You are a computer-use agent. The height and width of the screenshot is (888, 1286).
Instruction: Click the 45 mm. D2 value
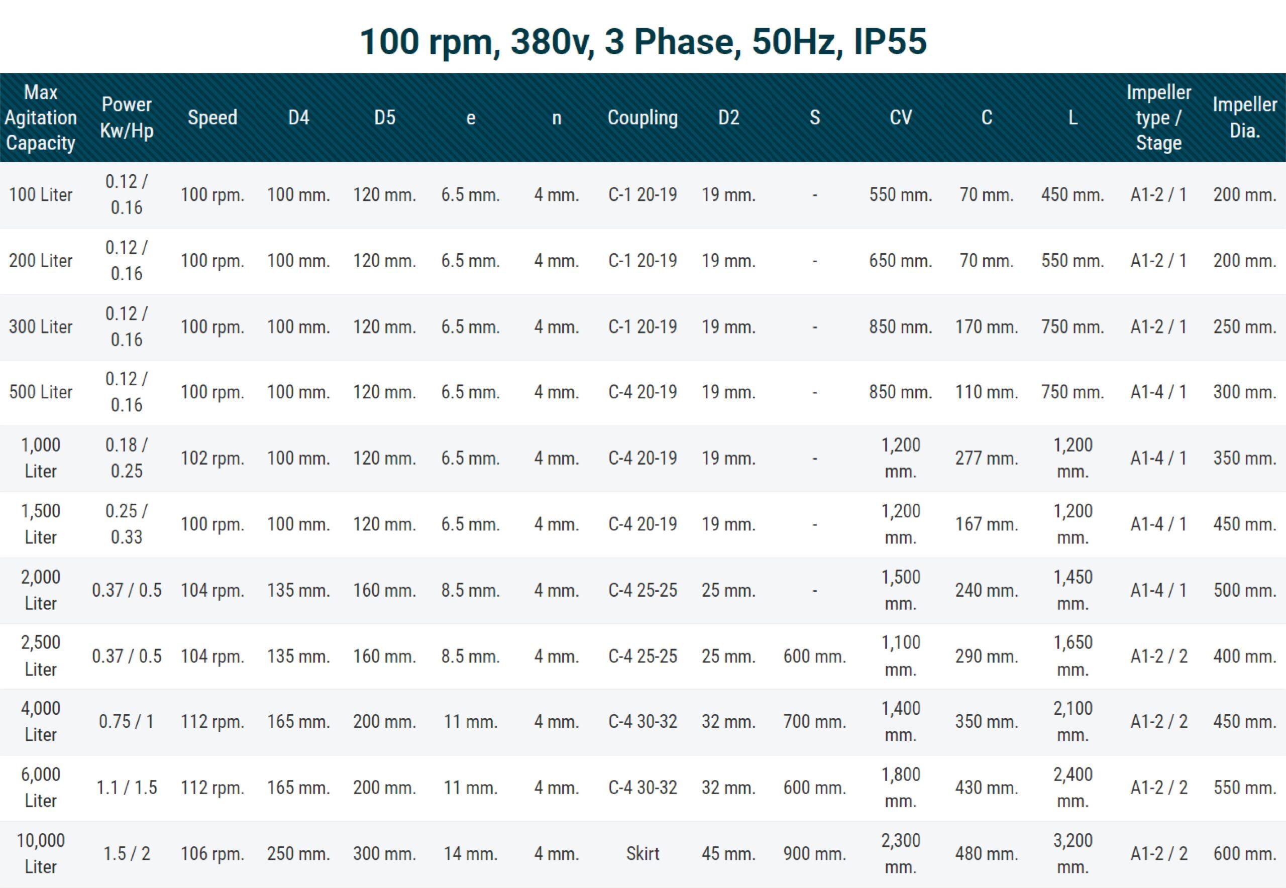728,853
